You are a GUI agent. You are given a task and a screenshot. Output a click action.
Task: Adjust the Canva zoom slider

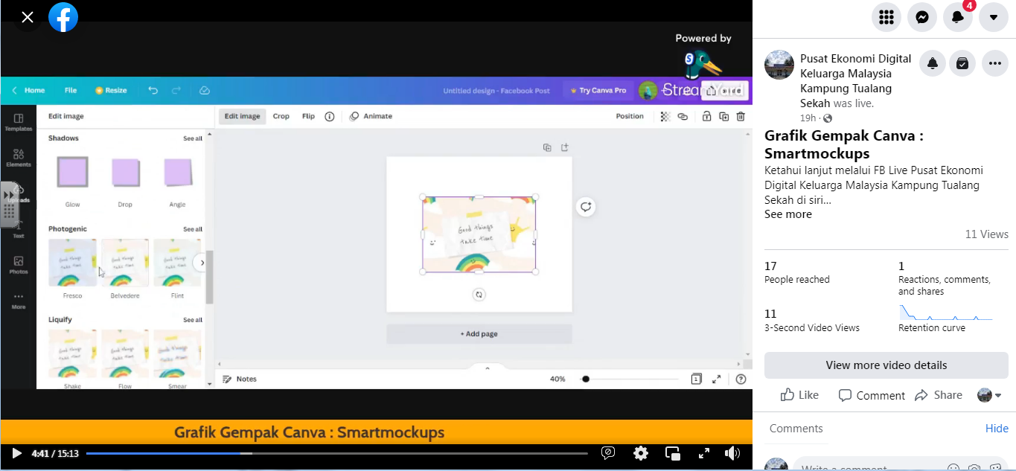tap(630, 379)
